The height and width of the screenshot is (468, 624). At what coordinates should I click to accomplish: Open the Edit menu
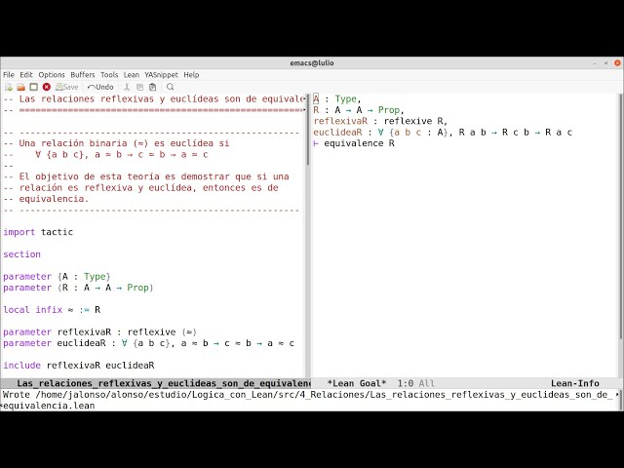click(26, 75)
